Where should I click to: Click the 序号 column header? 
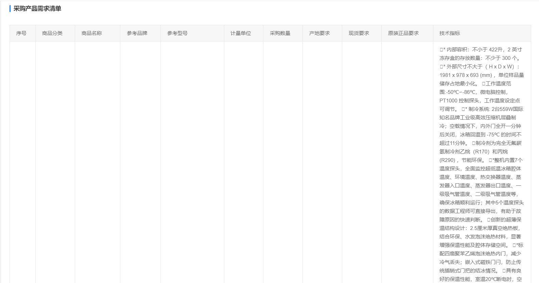coord(21,33)
